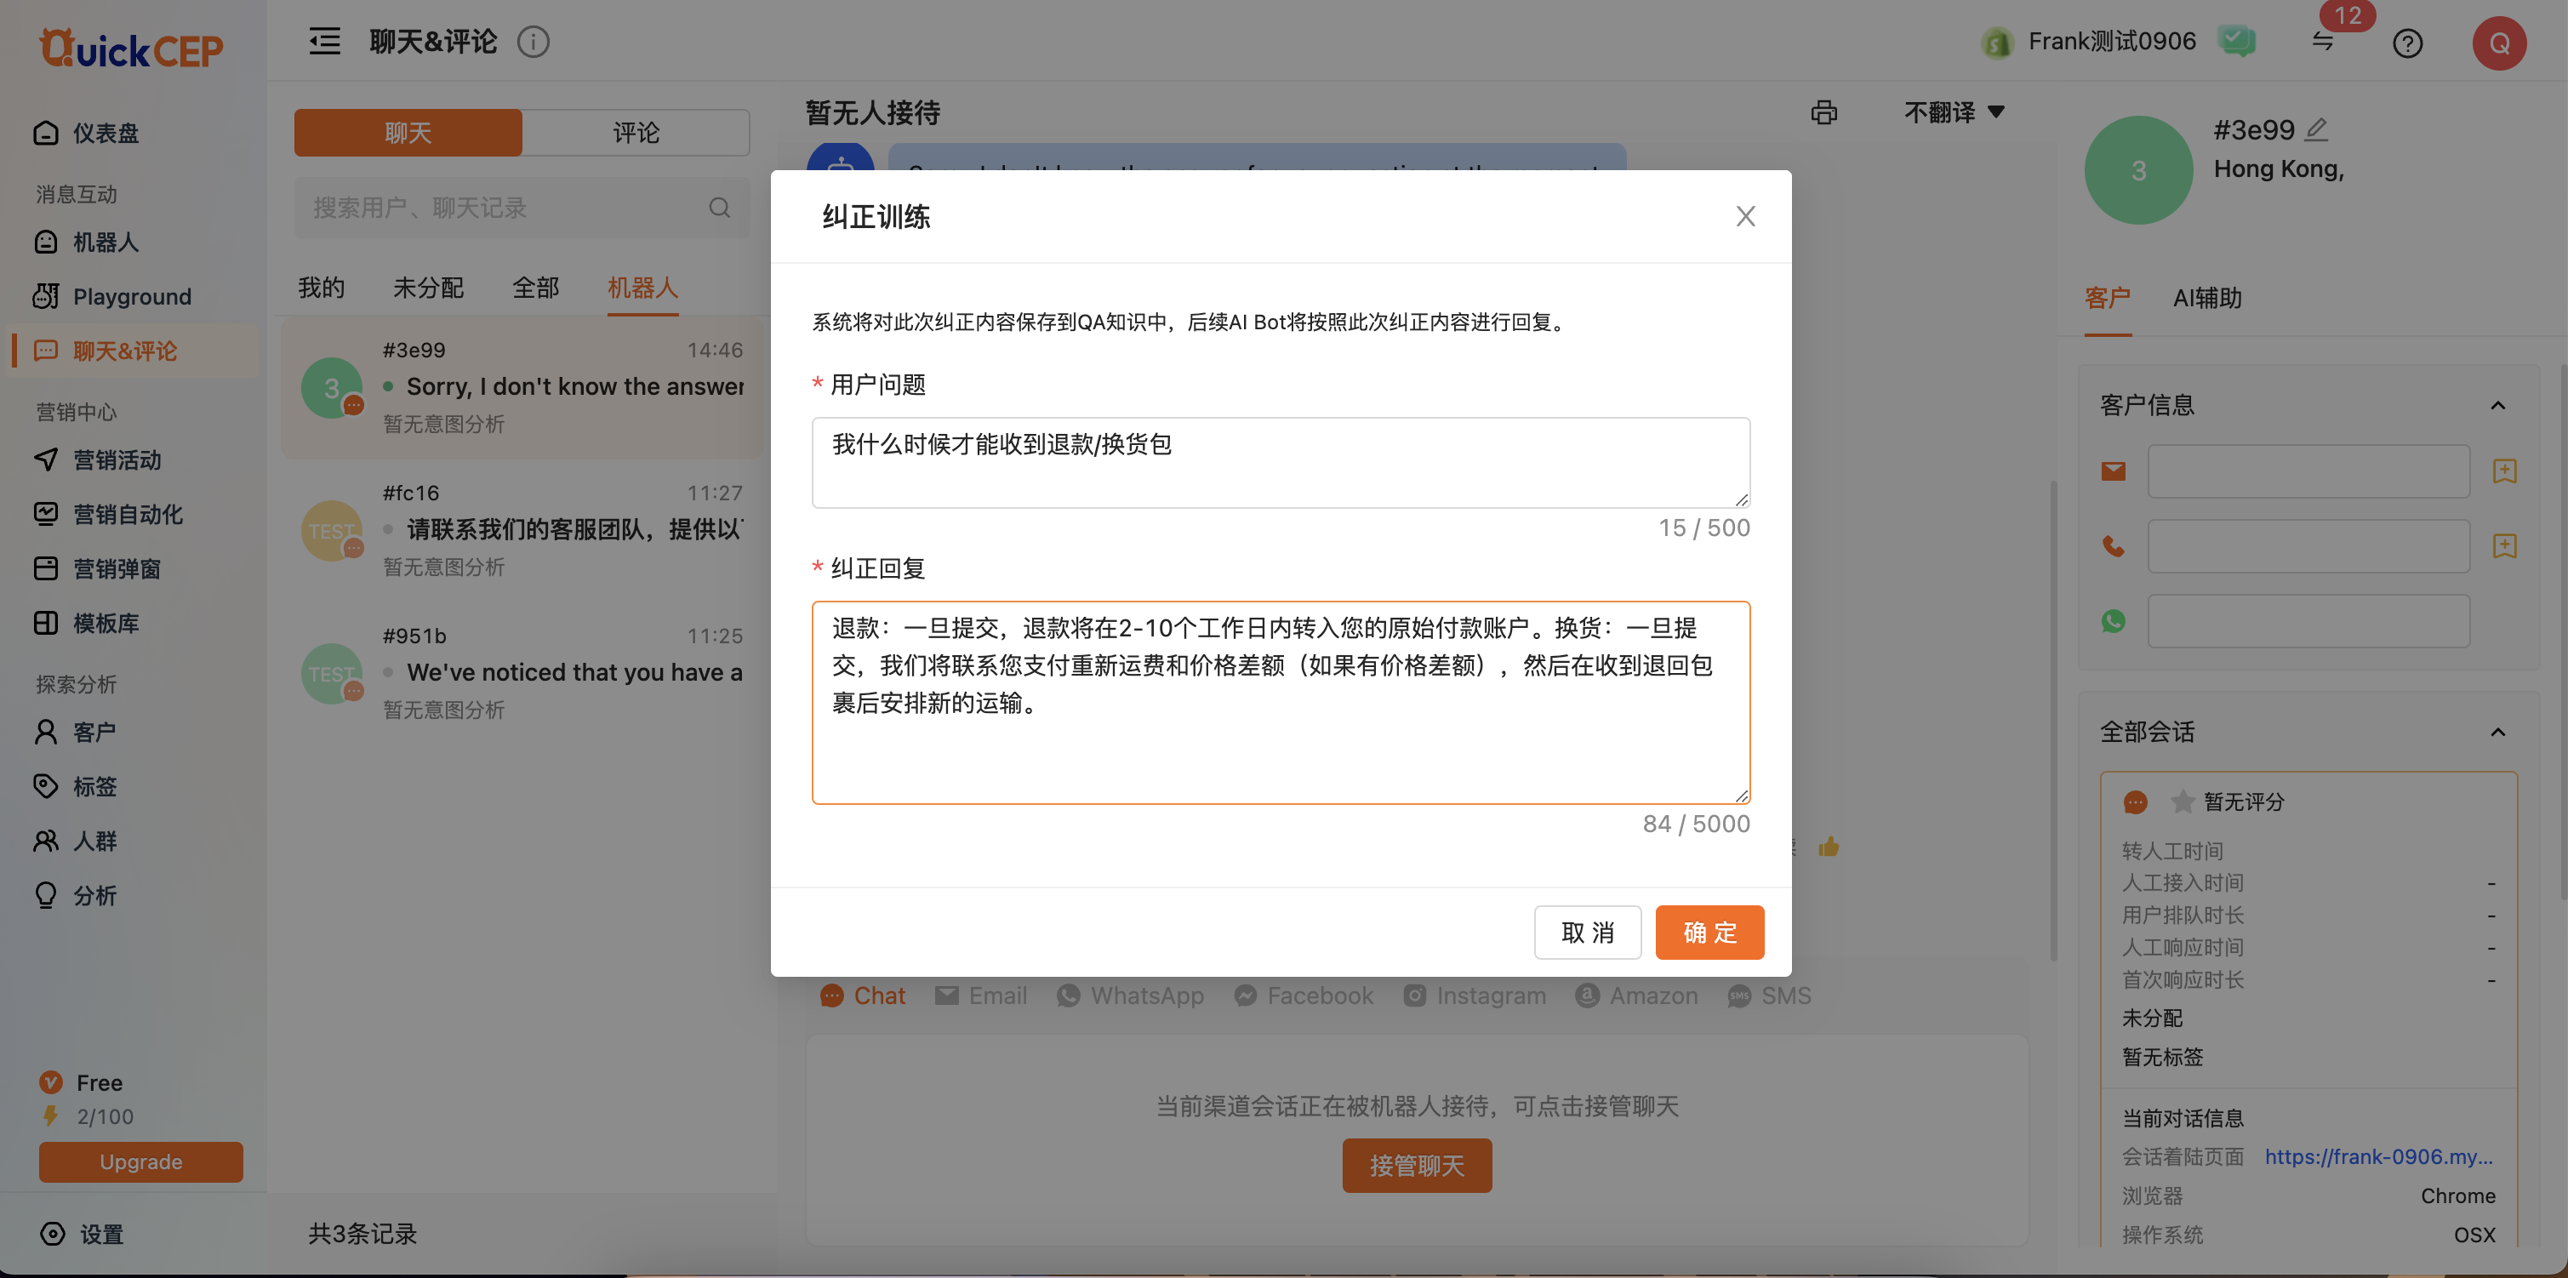The image size is (2568, 1278).
Task: Click the switch arrows icon with badge 12
Action: (2323, 42)
